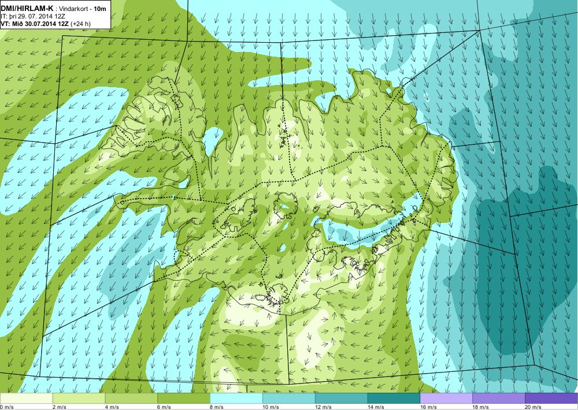Click the "6 m/s" legend label
Image resolution: width=578 pixels, height=410 pixels.
[164, 407]
